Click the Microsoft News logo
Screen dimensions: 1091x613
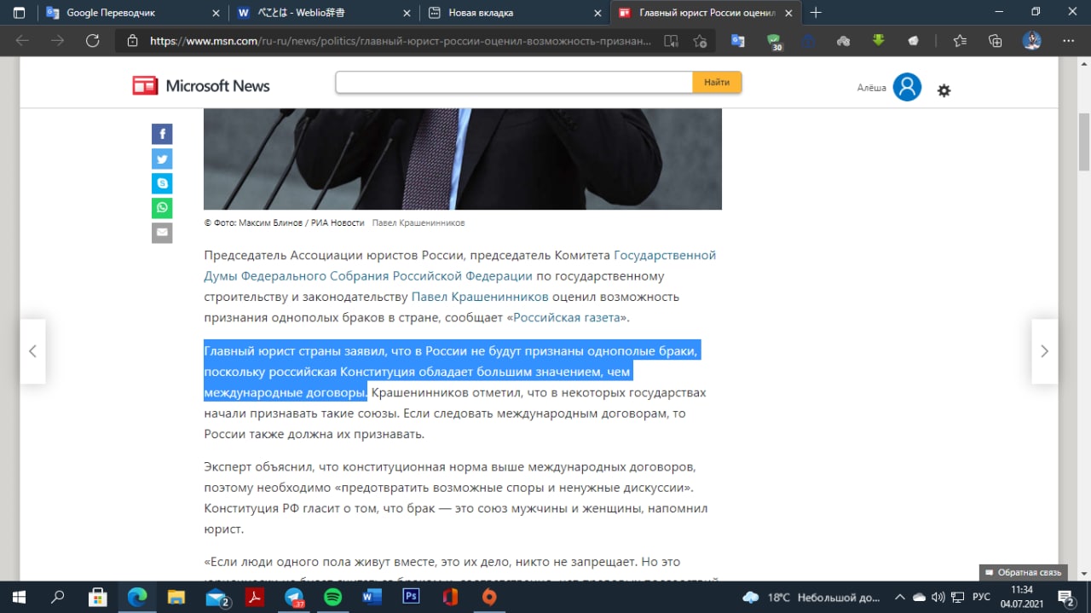click(x=201, y=85)
